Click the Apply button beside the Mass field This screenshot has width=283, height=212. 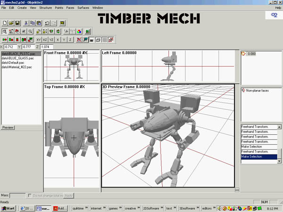[68, 196]
